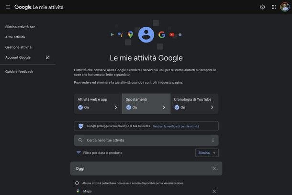Open the Attività web e app card
This screenshot has width=292, height=195.
tap(98, 104)
